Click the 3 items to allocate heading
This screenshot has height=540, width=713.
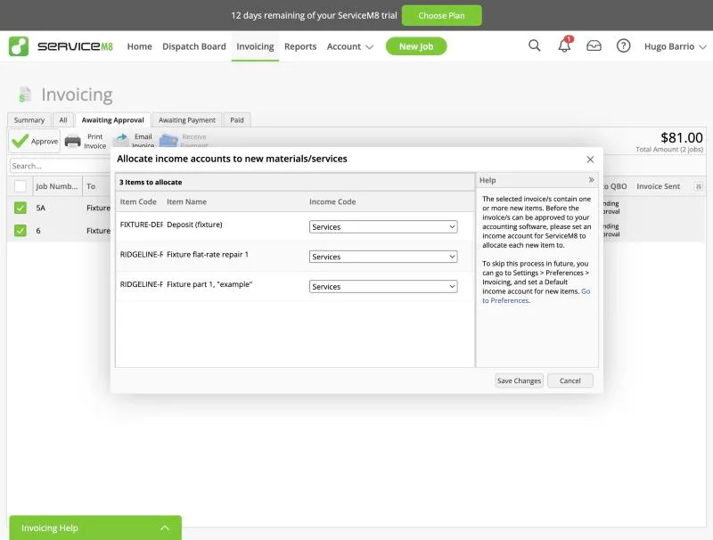(151, 183)
